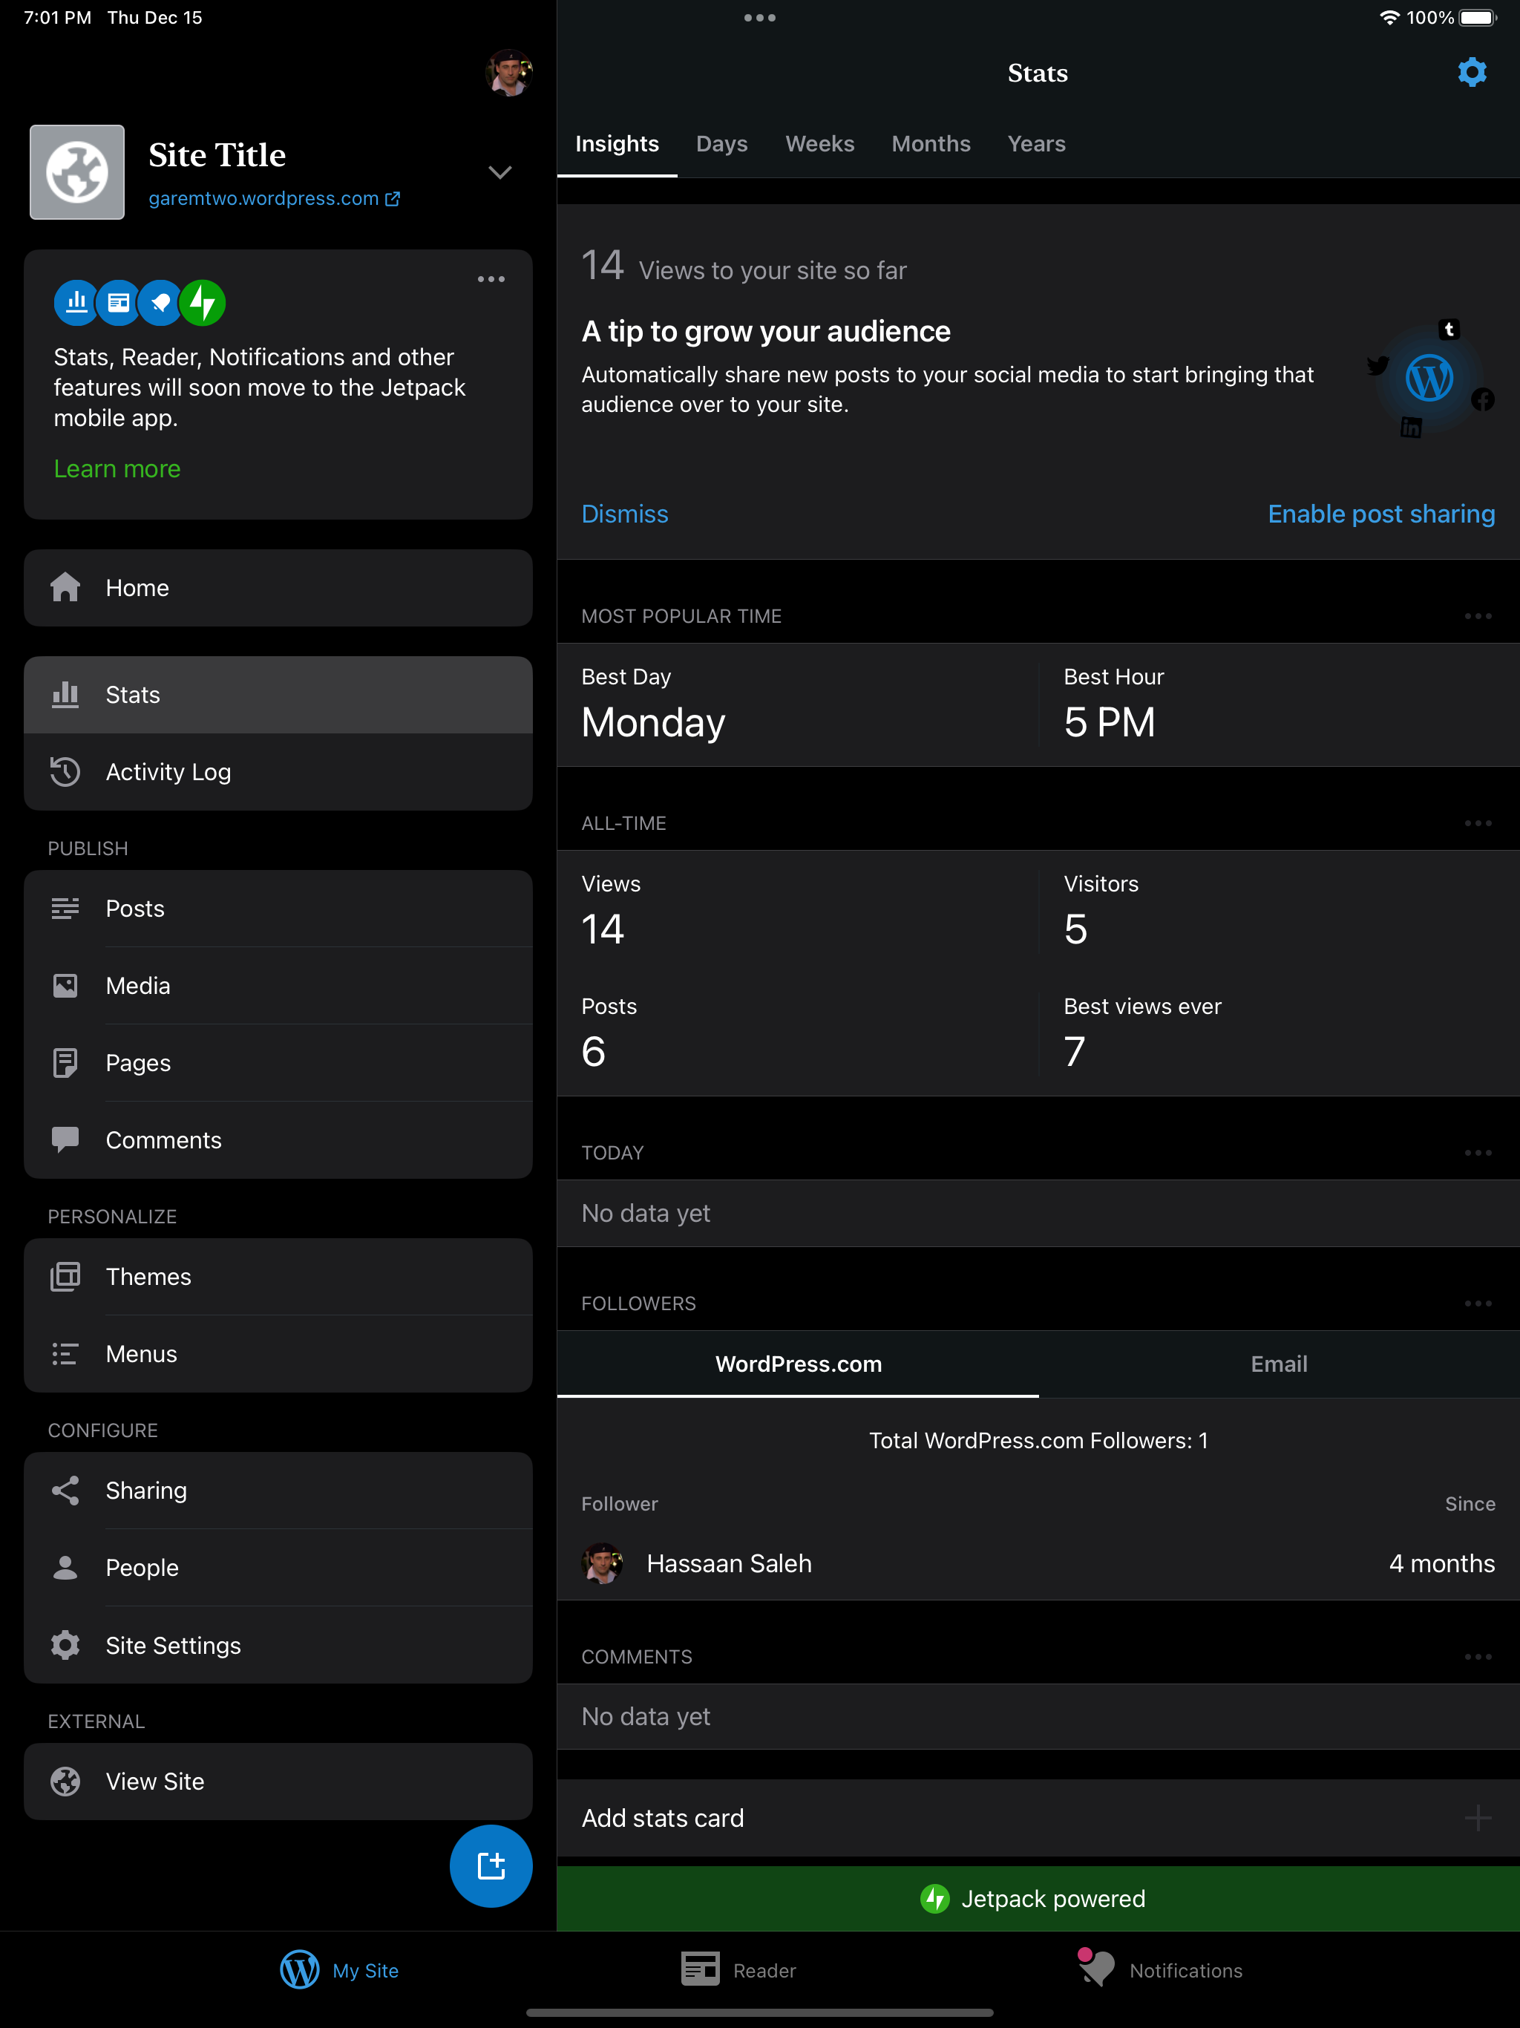This screenshot has height=2028, width=1520.
Task: Add stats card plus icon
Action: click(1477, 1817)
